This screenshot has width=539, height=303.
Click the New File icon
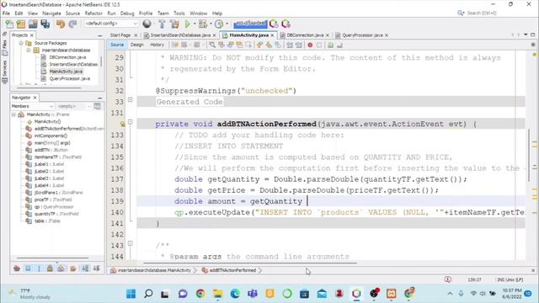click(x=9, y=24)
